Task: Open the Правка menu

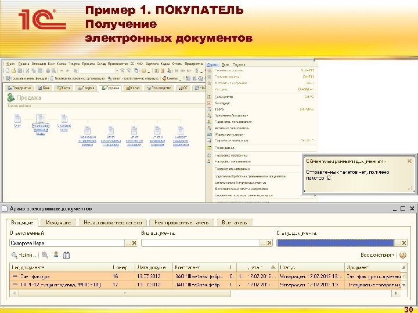Action: [x=24, y=64]
